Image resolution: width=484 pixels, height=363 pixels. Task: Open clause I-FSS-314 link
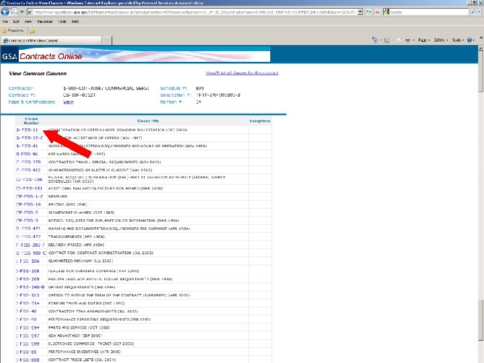coord(28,303)
